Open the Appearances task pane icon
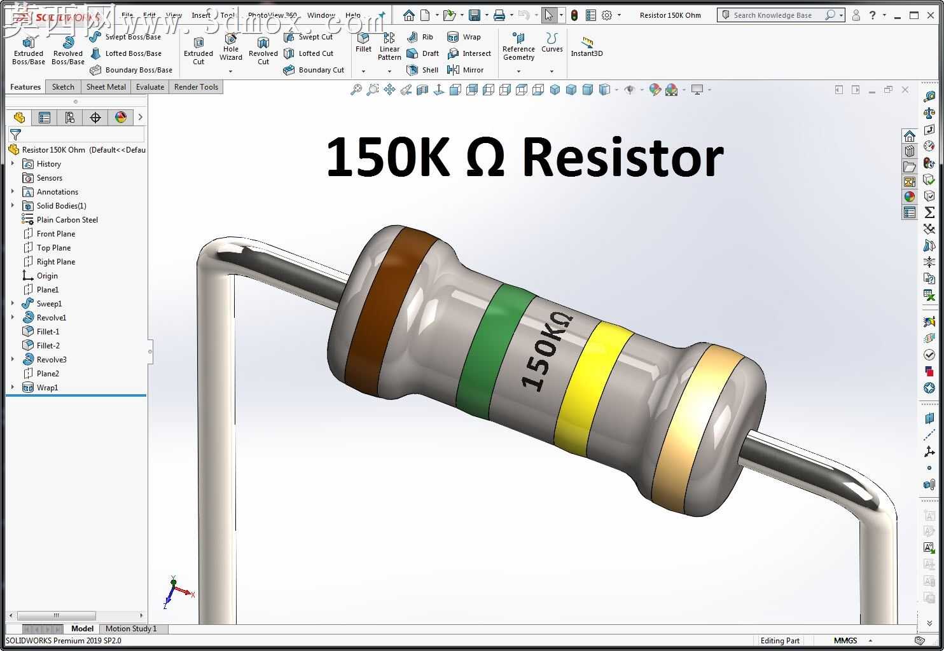Image resolution: width=944 pixels, height=651 pixels. pos(910,197)
